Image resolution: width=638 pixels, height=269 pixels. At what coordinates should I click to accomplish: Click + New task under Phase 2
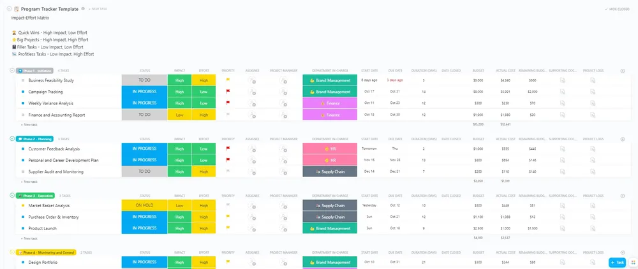[29, 182]
